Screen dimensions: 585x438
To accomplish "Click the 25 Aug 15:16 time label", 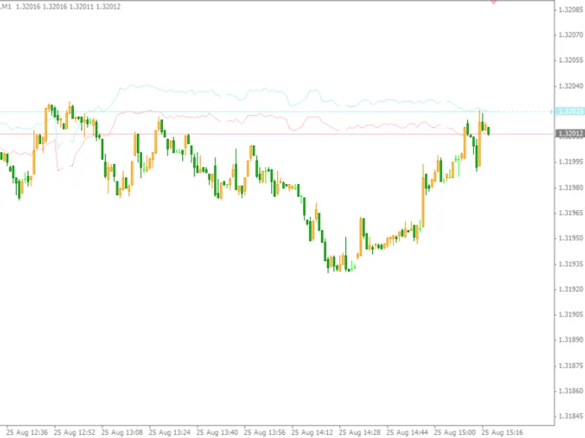I will point(502,432).
